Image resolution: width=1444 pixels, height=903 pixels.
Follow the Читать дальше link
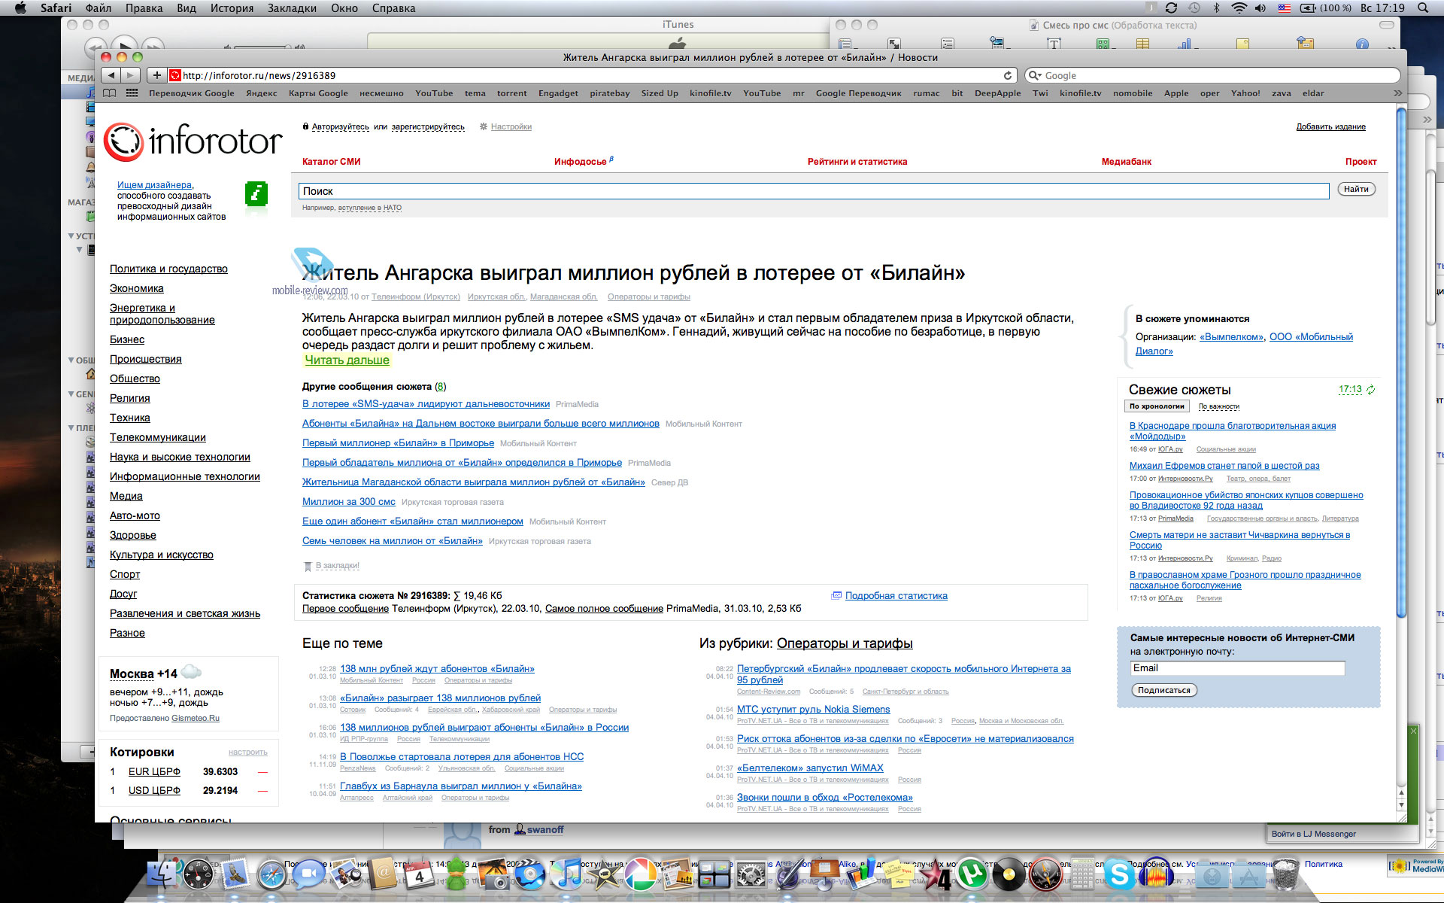tap(347, 360)
